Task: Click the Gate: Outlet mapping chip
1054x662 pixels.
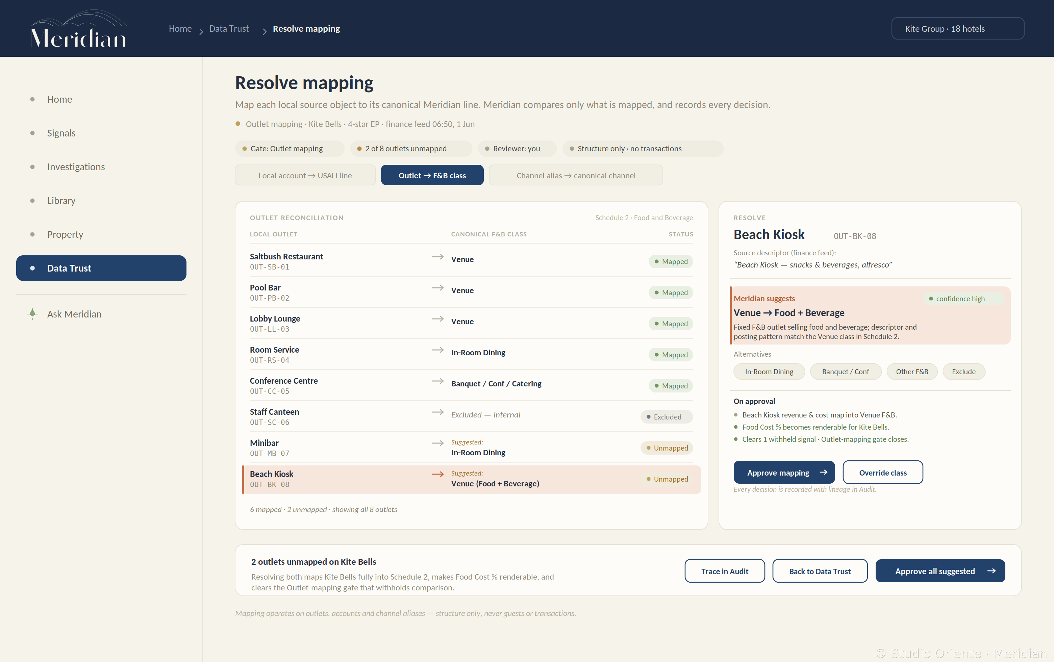Action: click(x=289, y=148)
